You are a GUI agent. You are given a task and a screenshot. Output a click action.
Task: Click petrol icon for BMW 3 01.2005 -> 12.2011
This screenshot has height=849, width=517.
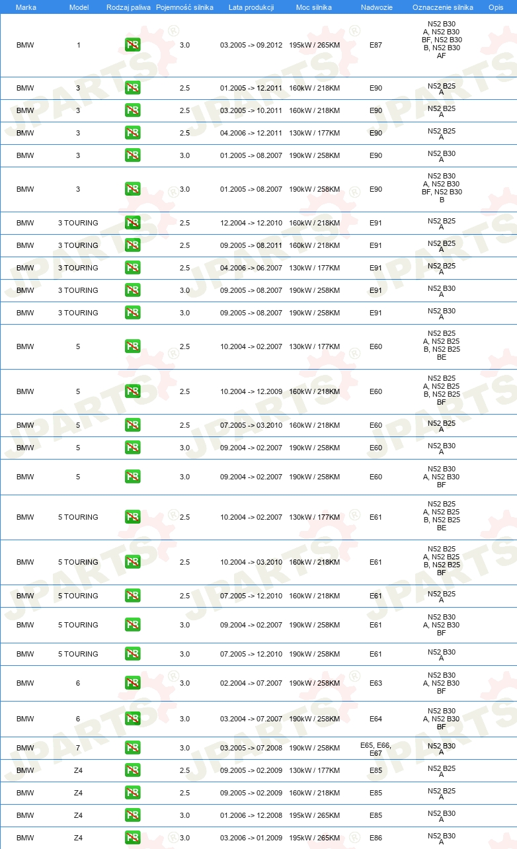132,88
